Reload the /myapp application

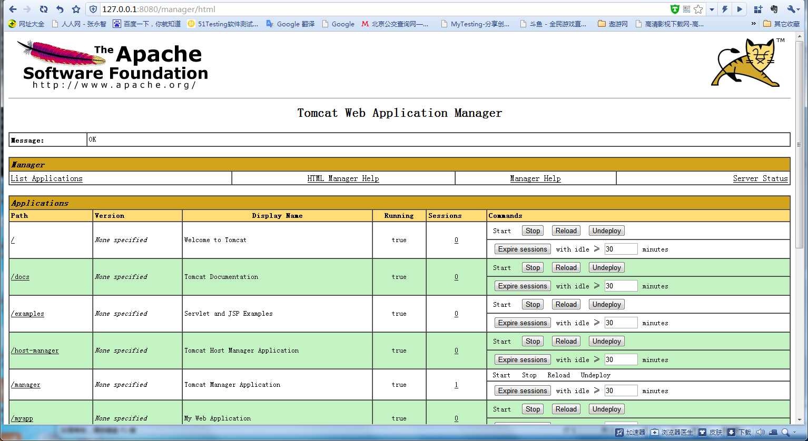click(566, 409)
